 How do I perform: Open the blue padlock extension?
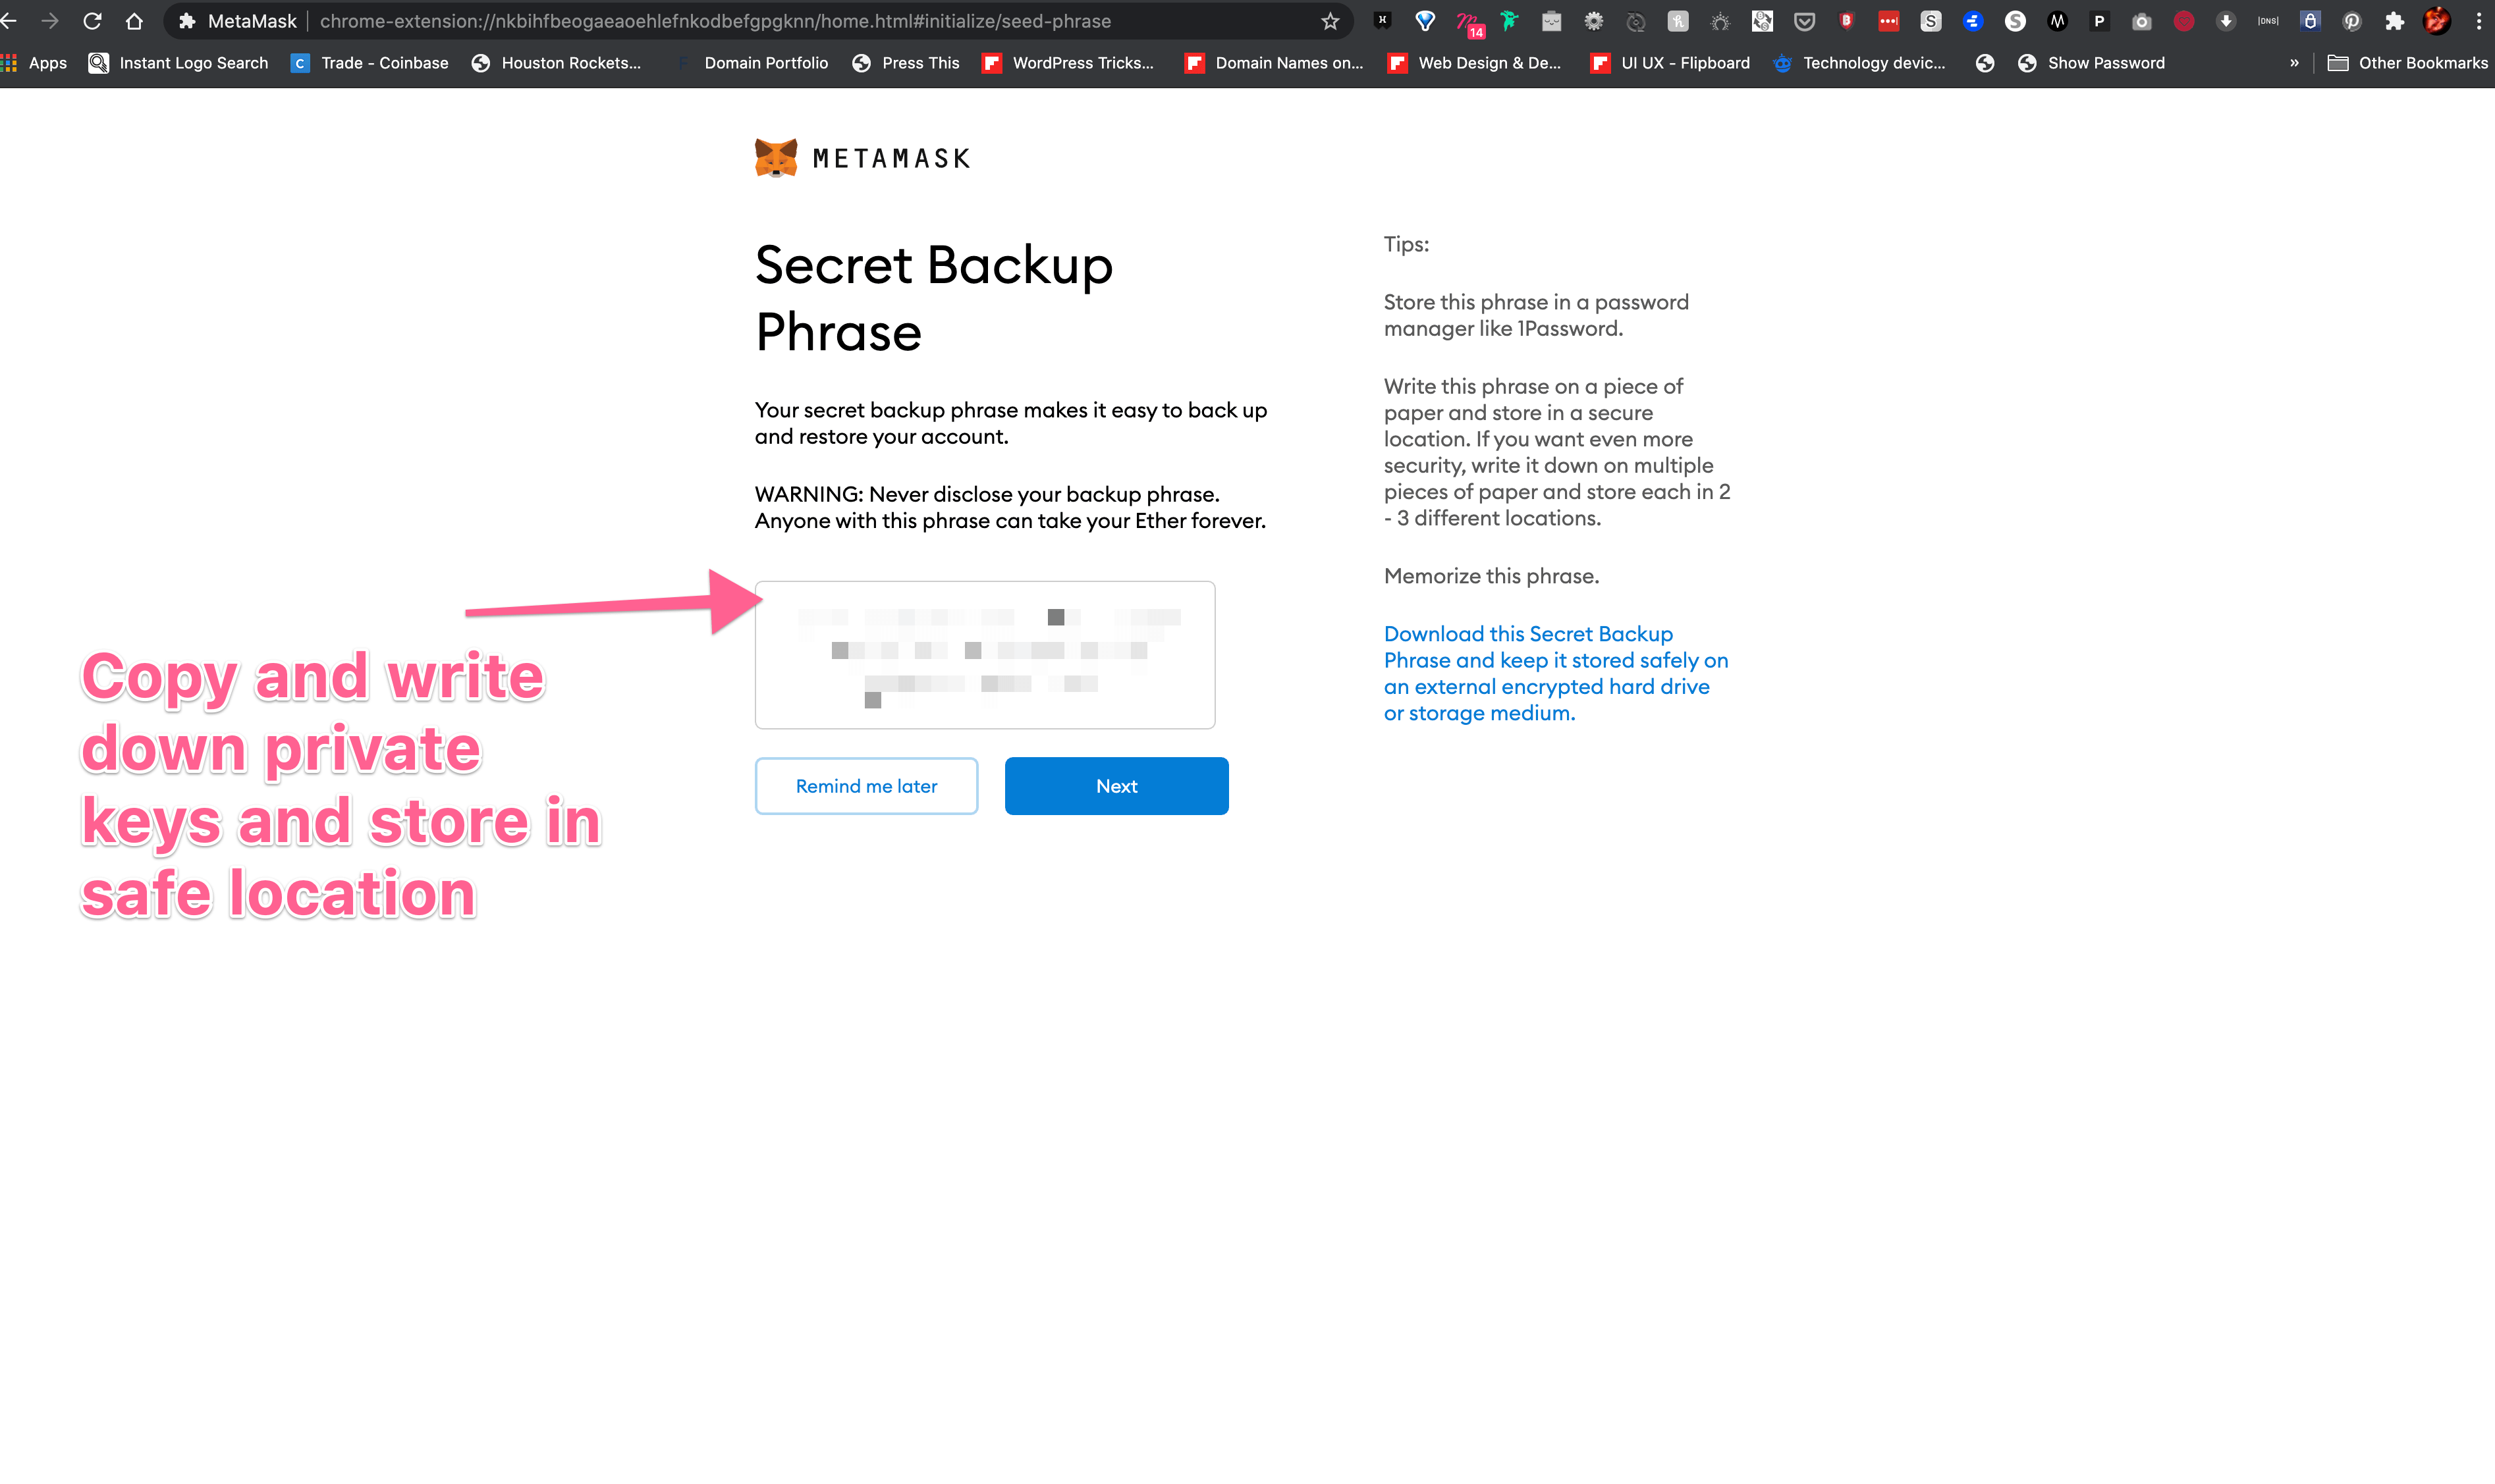[x=2310, y=21]
